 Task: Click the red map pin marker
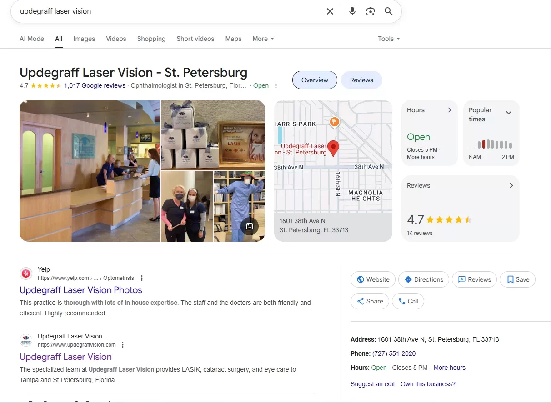333,149
